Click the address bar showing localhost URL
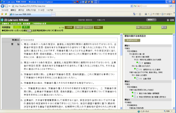Viewport: 176px width, 113px height. (71, 6)
